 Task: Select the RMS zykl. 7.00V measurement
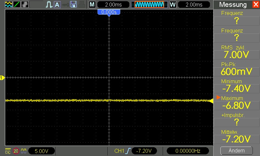point(237,52)
